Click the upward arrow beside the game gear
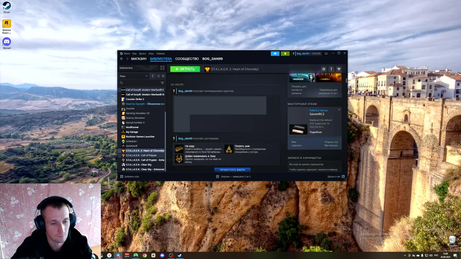The width and height of the screenshot is (461, 259). 331,69
